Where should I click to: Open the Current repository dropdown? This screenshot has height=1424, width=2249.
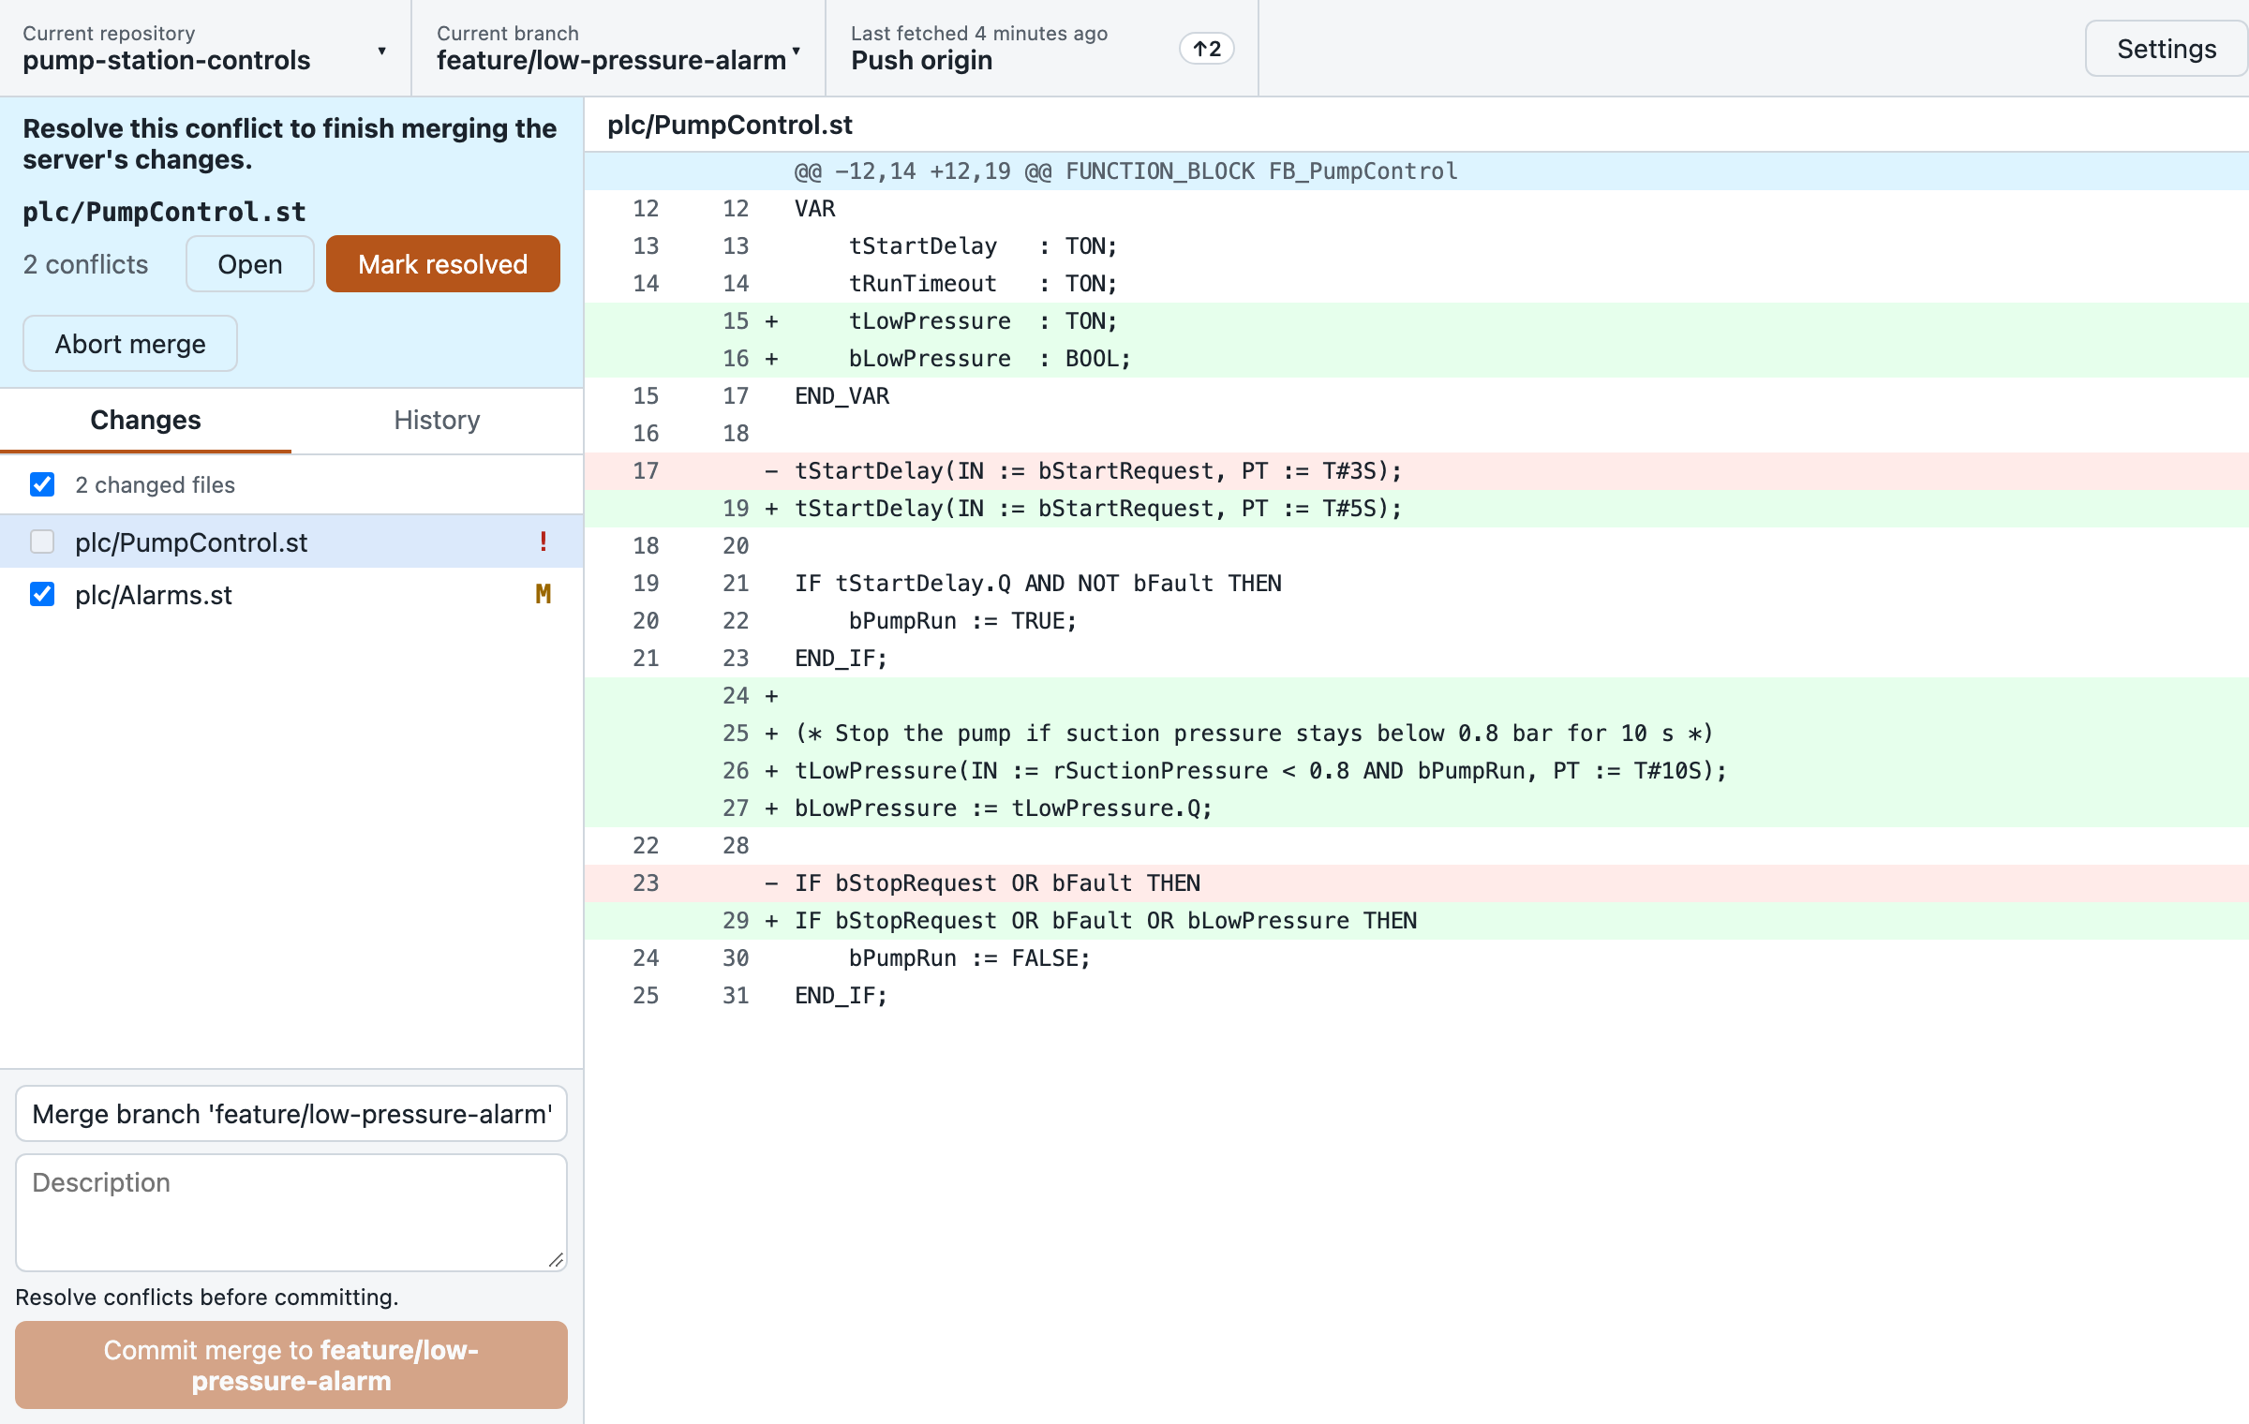205,48
